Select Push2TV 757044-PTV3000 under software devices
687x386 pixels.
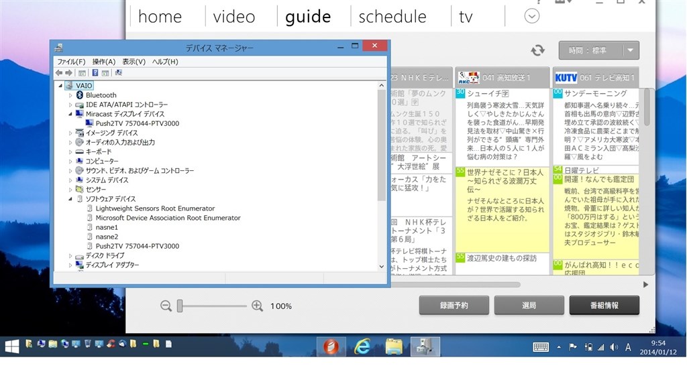click(137, 246)
